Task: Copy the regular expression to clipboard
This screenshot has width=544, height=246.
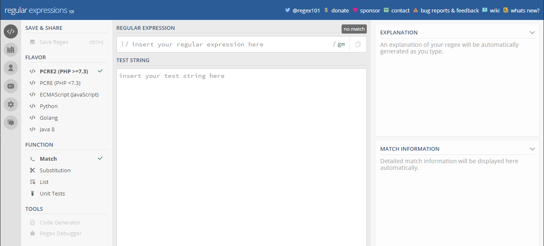Action: [357, 43]
